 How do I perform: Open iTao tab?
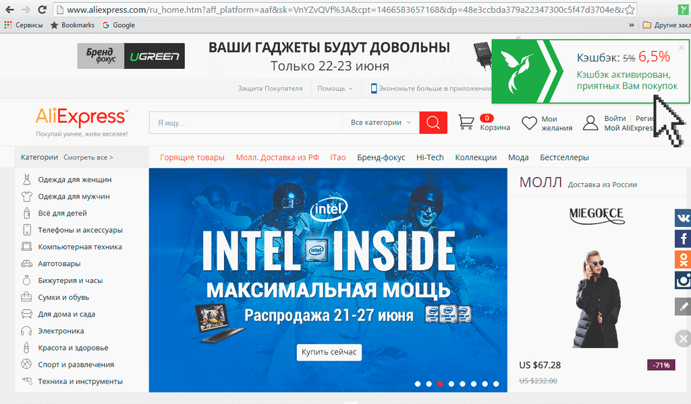(338, 157)
